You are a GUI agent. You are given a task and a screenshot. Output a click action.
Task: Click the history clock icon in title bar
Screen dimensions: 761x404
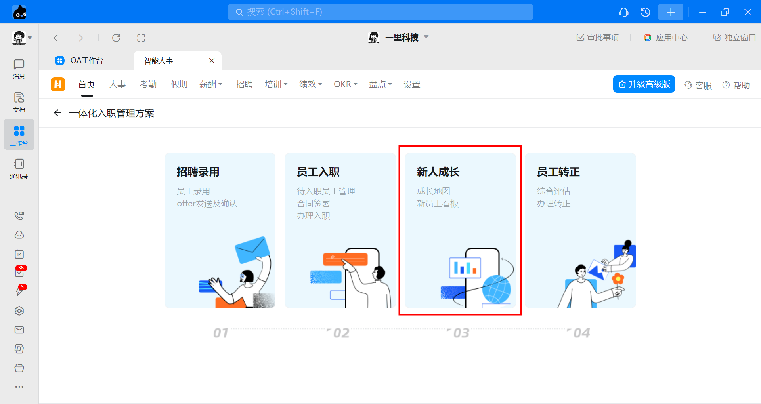(x=645, y=12)
